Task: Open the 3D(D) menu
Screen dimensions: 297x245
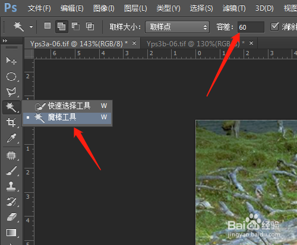Action: tap(264, 8)
